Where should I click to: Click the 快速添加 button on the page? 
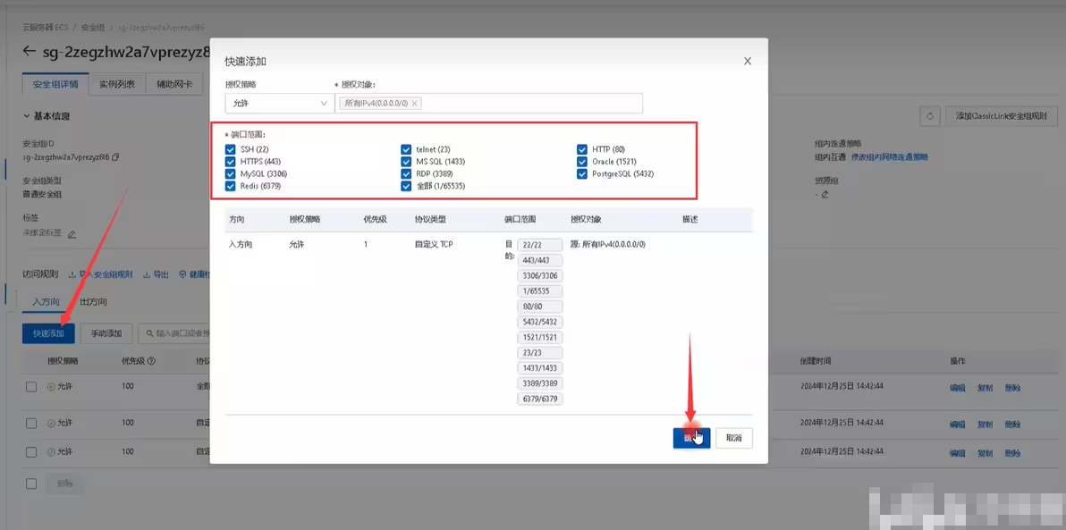[48, 333]
